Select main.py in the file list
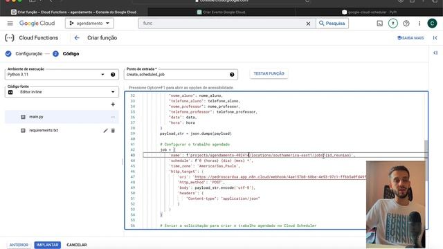 pyautogui.click(x=62, y=117)
